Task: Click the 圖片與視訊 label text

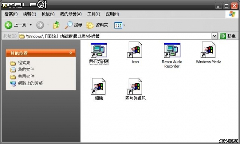Action: tap(135, 98)
